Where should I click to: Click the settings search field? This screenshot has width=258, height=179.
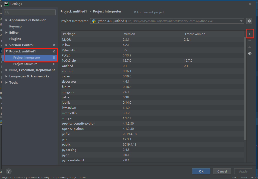point(30,12)
